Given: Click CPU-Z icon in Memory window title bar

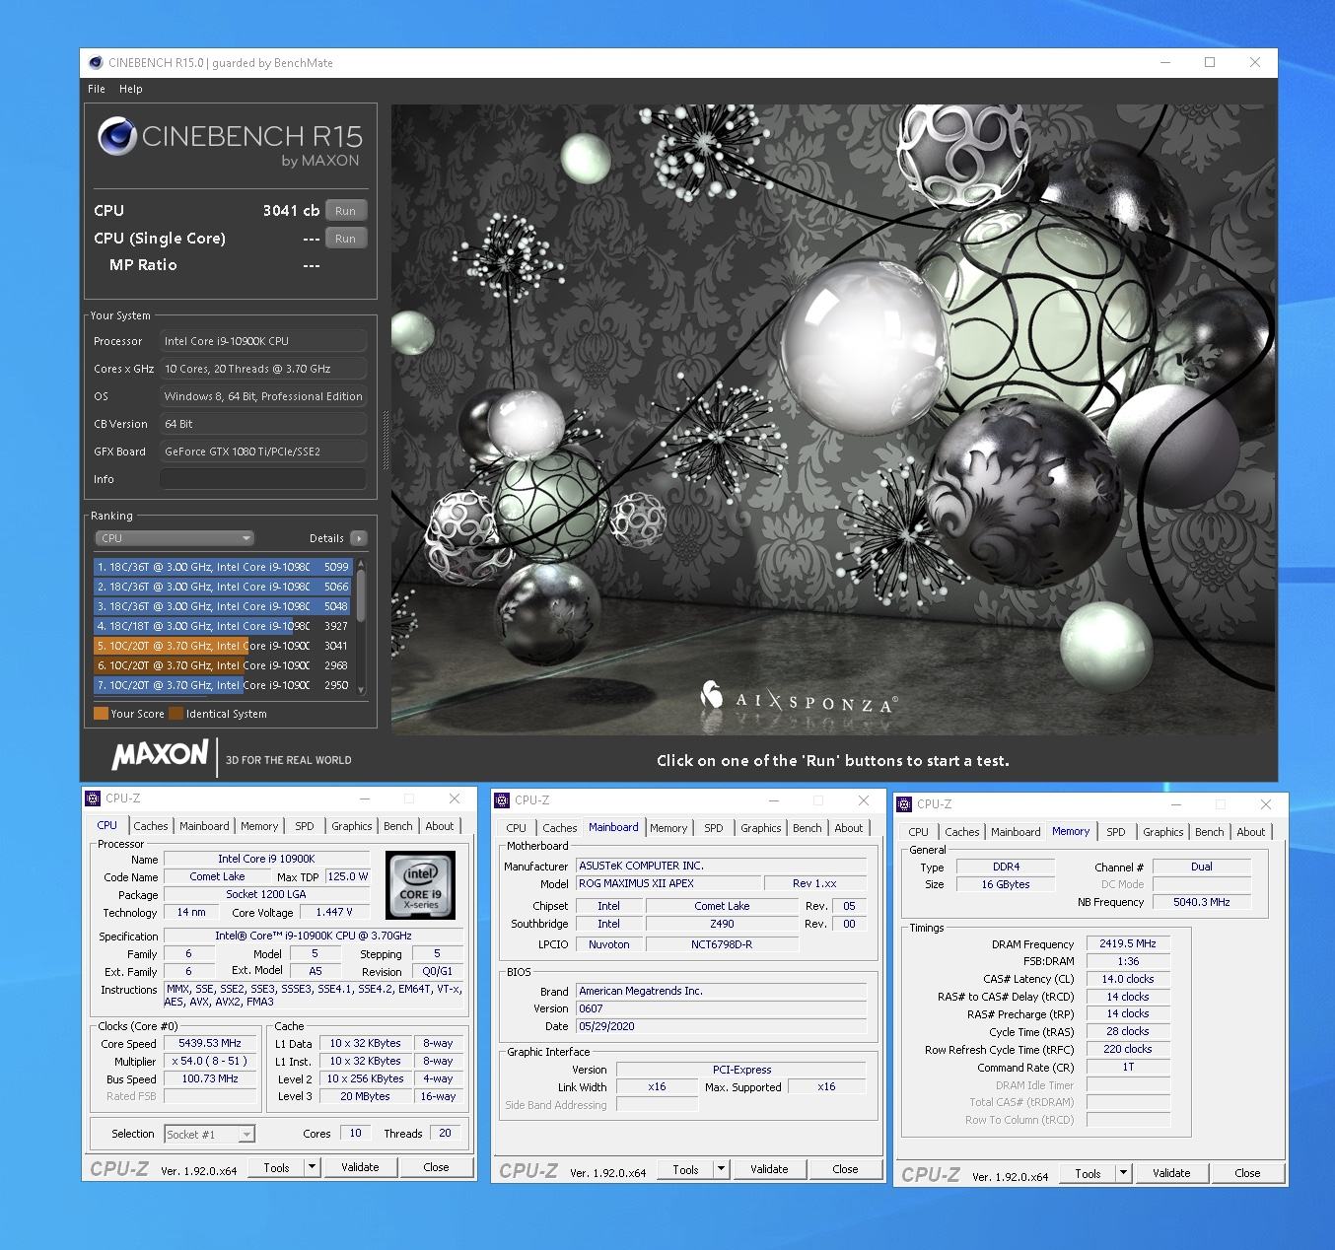Looking at the screenshot, I should tap(905, 804).
